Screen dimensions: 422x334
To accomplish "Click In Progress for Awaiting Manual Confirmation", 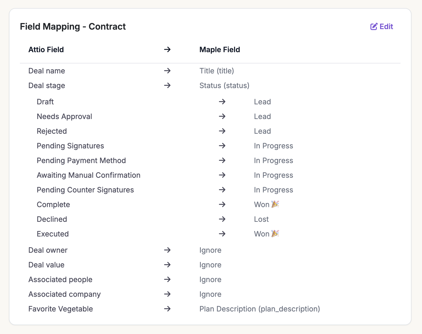I will point(273,175).
